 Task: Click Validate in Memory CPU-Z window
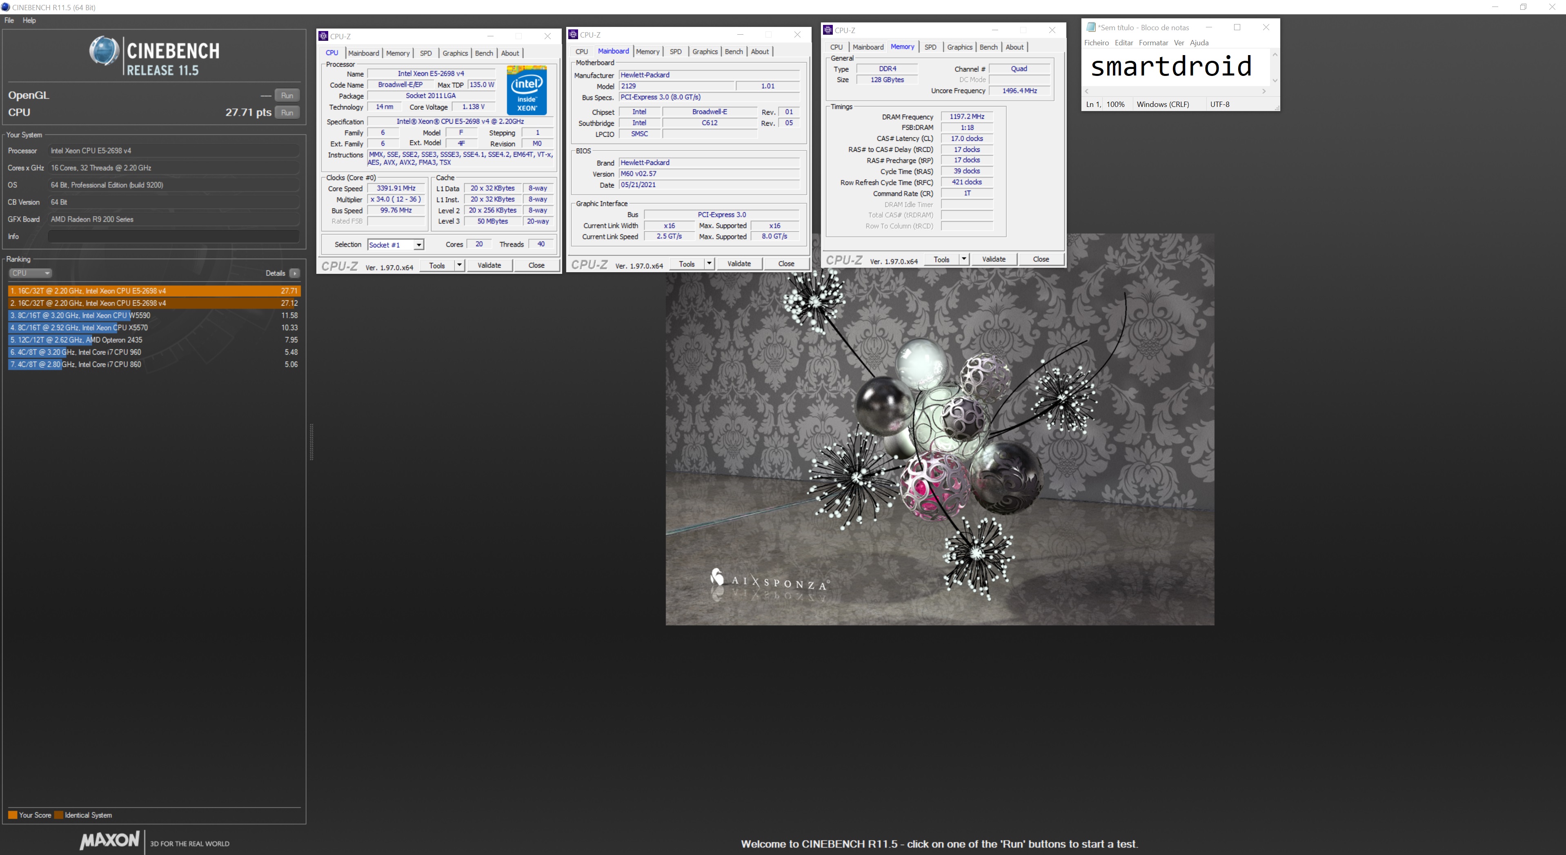pos(994,260)
